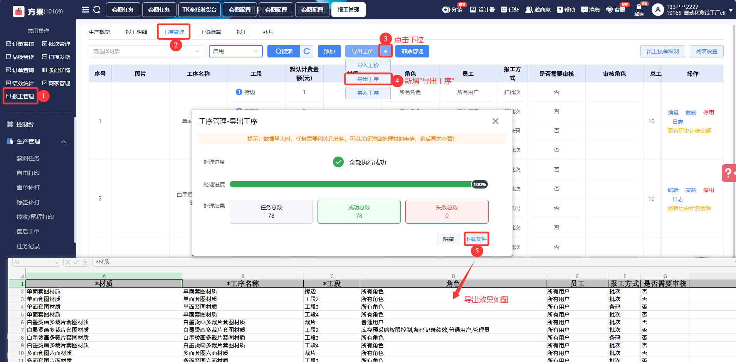Open 自由打印 in the sidebar
This screenshot has height=362, width=736.
pos(28,173)
